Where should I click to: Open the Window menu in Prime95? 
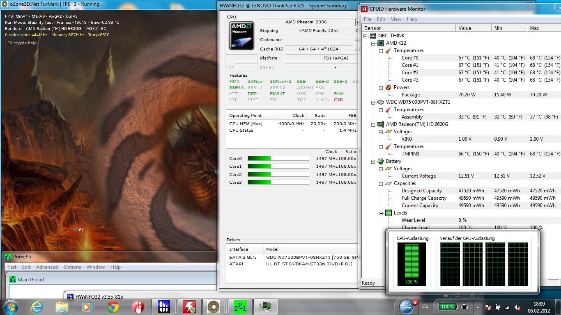point(95,267)
